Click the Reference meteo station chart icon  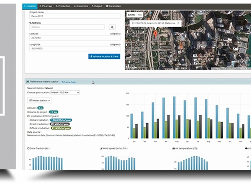(x=27, y=82)
